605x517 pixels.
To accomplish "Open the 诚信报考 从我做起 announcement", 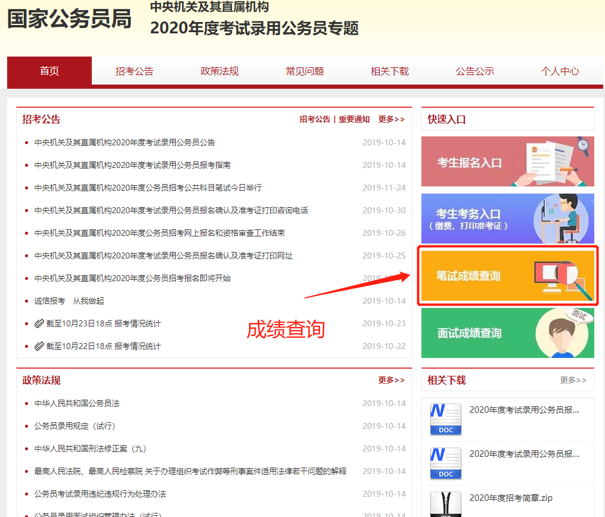I will pyautogui.click(x=69, y=301).
